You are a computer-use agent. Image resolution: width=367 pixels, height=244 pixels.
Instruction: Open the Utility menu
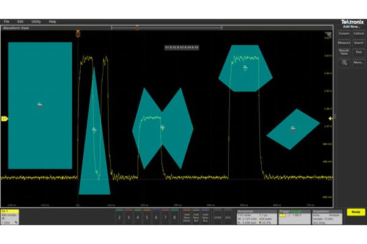37,21
